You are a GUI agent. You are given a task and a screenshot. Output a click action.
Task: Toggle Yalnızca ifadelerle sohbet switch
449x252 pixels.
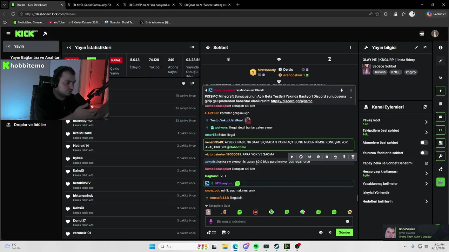click(x=424, y=153)
